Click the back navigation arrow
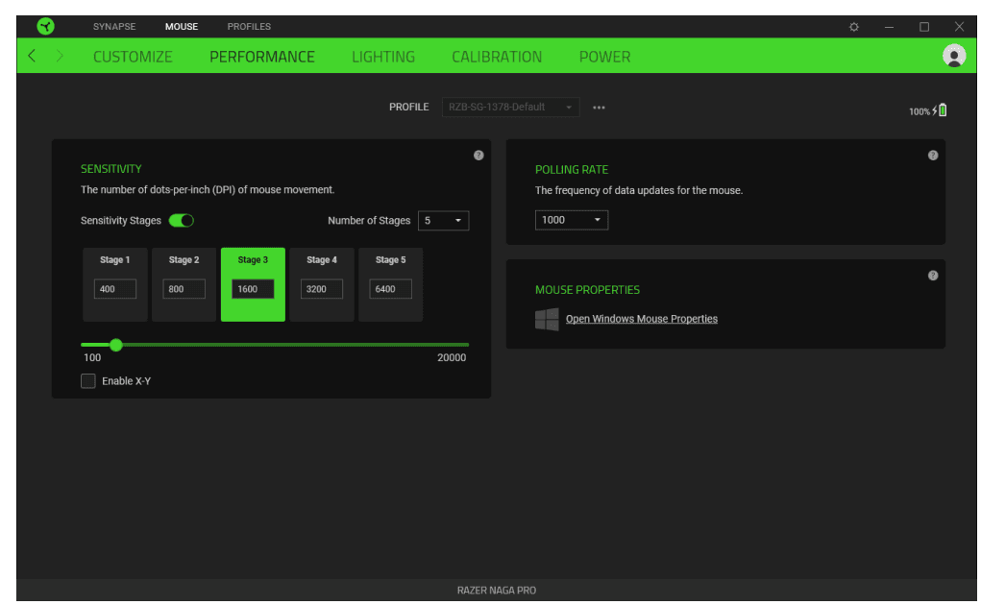 click(x=31, y=56)
